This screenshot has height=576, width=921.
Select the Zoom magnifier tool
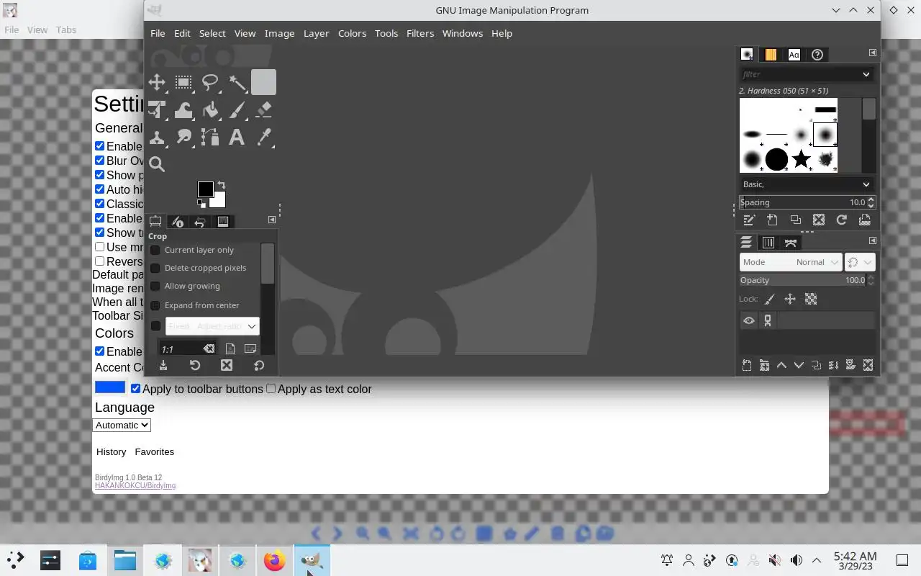click(157, 164)
